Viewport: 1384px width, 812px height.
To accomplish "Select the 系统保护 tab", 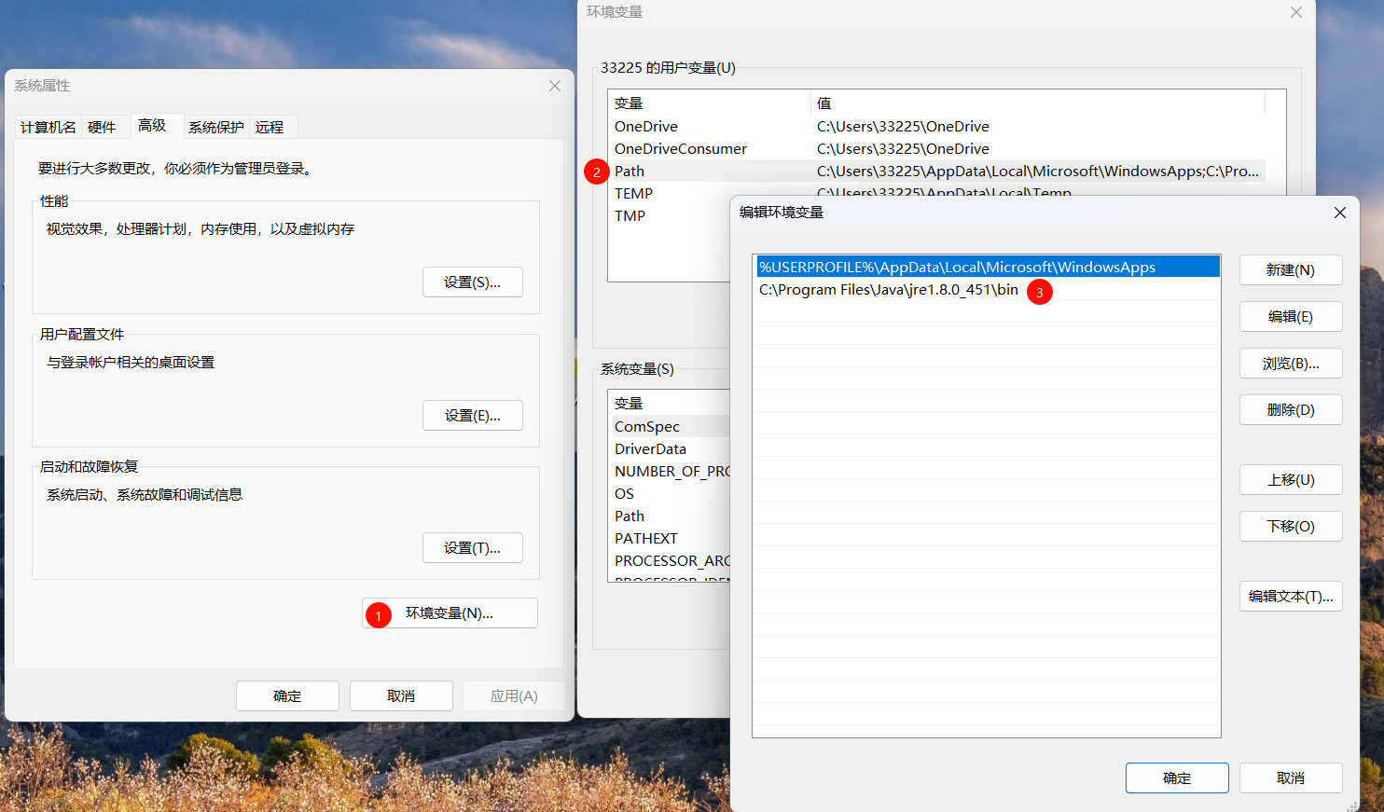I will [215, 128].
